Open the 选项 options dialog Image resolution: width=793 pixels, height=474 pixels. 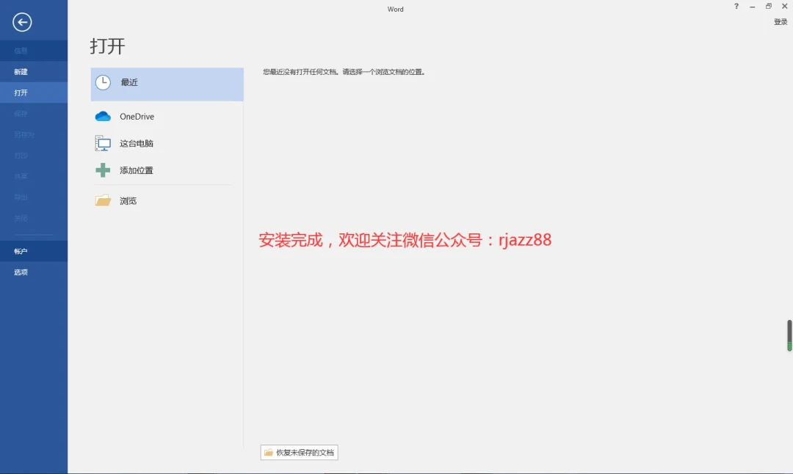[33, 272]
